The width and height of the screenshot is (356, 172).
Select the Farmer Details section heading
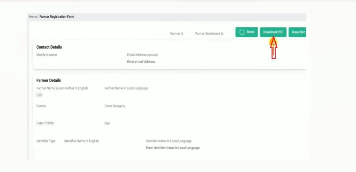pyautogui.click(x=48, y=80)
